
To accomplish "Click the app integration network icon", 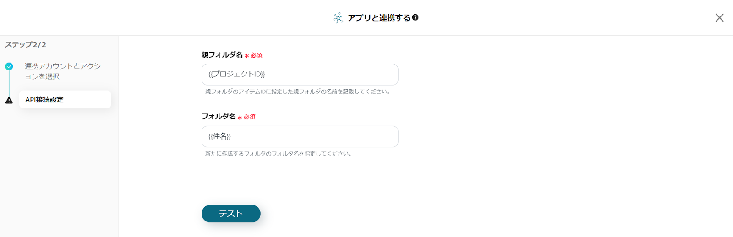I will pos(338,18).
